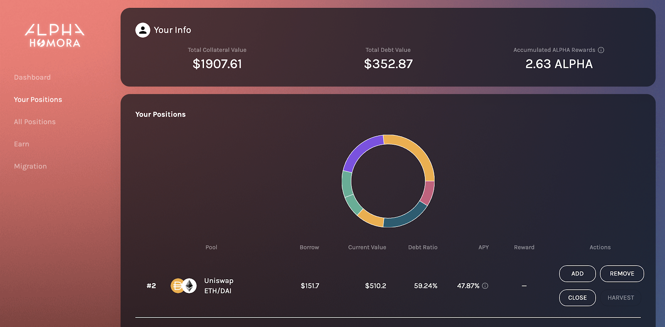Click the Alpha Homora logo
Viewport: 665px width, 327px height.
(54, 36)
